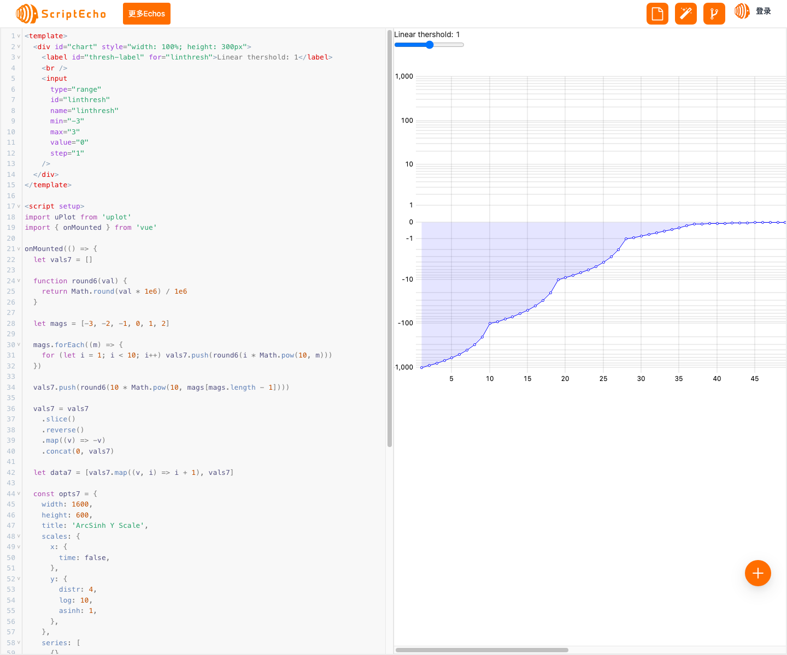Image resolution: width=787 pixels, height=655 pixels.
Task: Collapse the y scale fold at line 52
Action: 19,579
